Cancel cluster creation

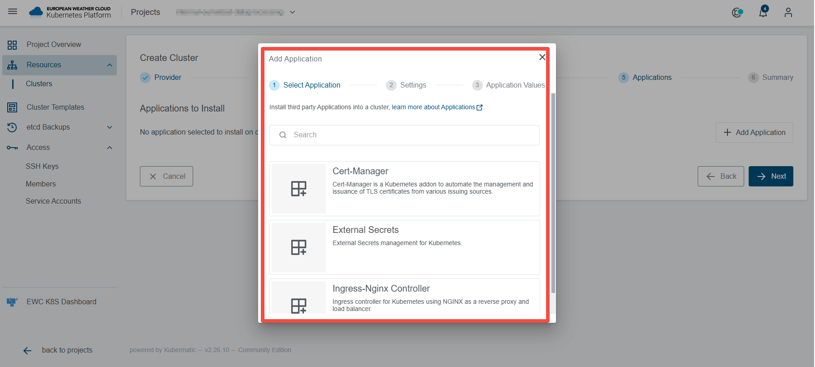click(167, 177)
